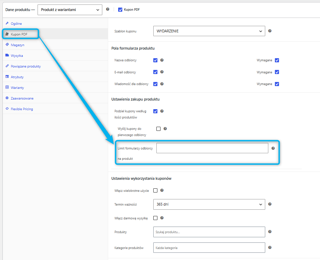Click the Wysyłka truck icon
This screenshot has width=320, height=260.
(x=7, y=55)
